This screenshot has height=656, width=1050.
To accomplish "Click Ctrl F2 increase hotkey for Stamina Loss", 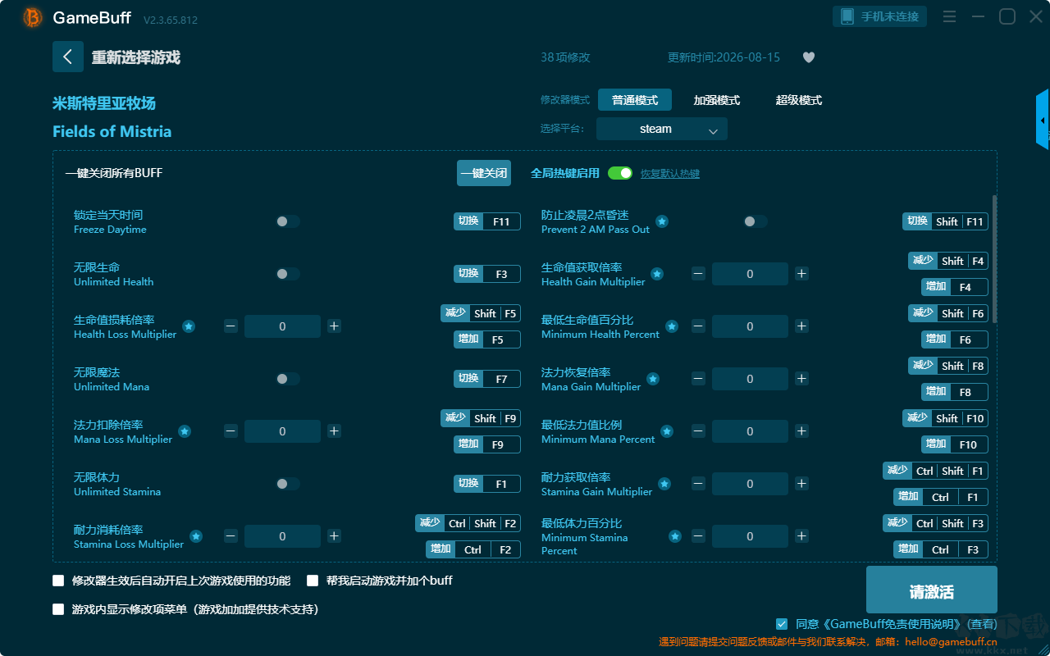I will 473,549.
